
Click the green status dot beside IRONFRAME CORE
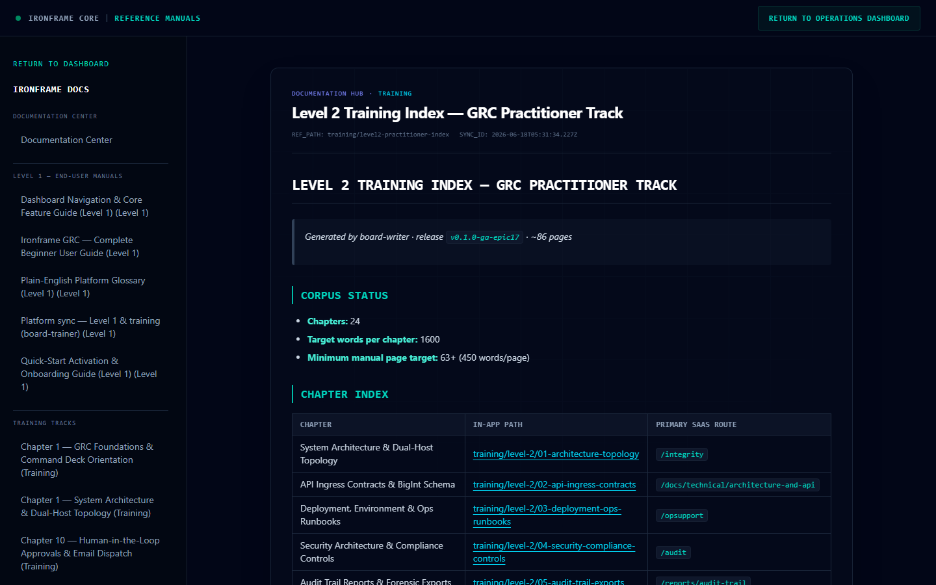click(x=18, y=18)
